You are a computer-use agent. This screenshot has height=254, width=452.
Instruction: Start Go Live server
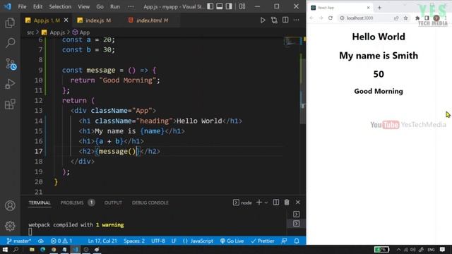pos(232,241)
